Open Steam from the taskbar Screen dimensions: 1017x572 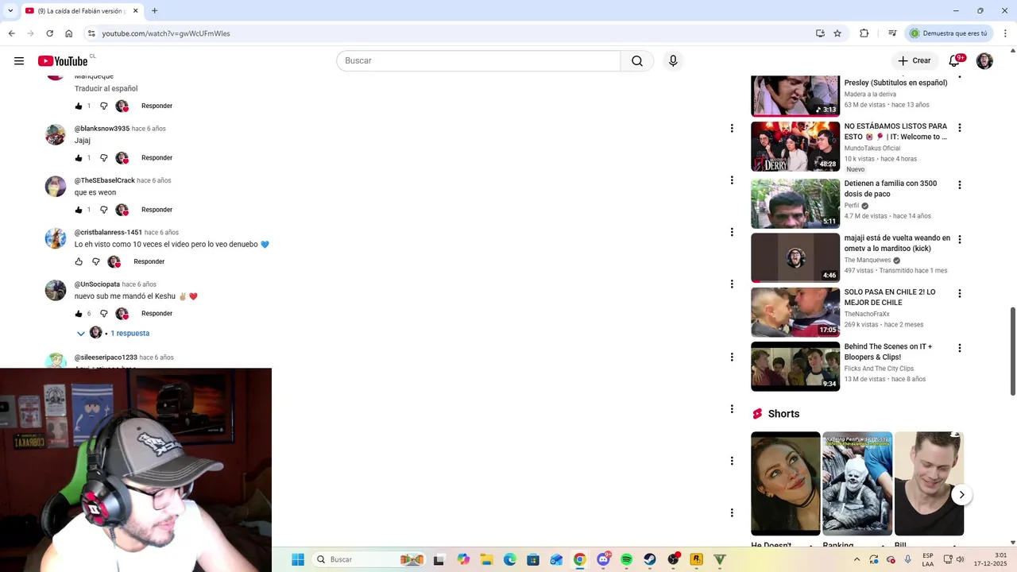click(650, 559)
